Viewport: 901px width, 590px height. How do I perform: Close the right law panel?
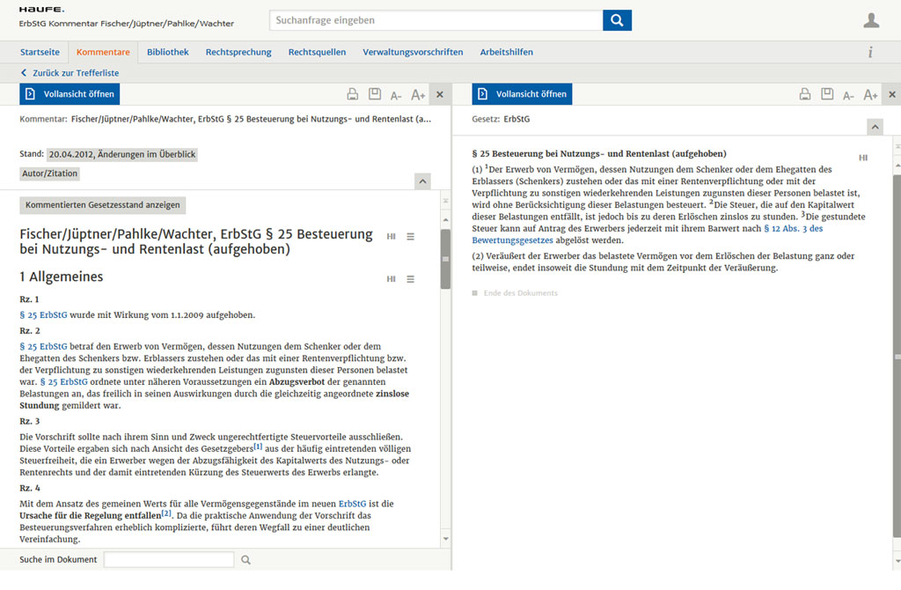892,94
